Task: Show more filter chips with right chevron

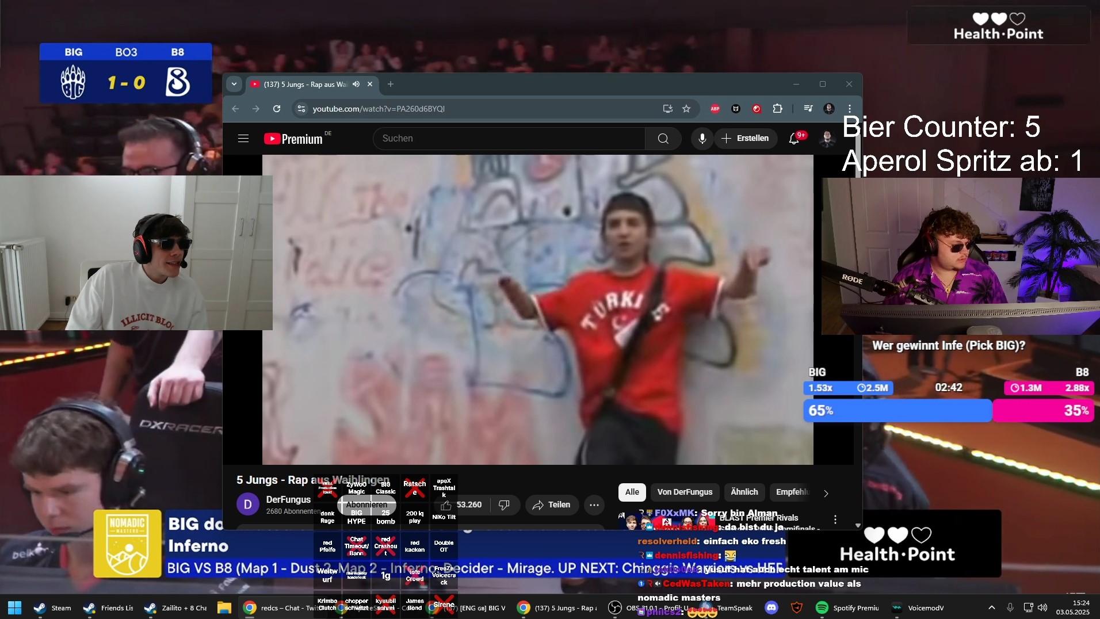Action: [x=826, y=493]
